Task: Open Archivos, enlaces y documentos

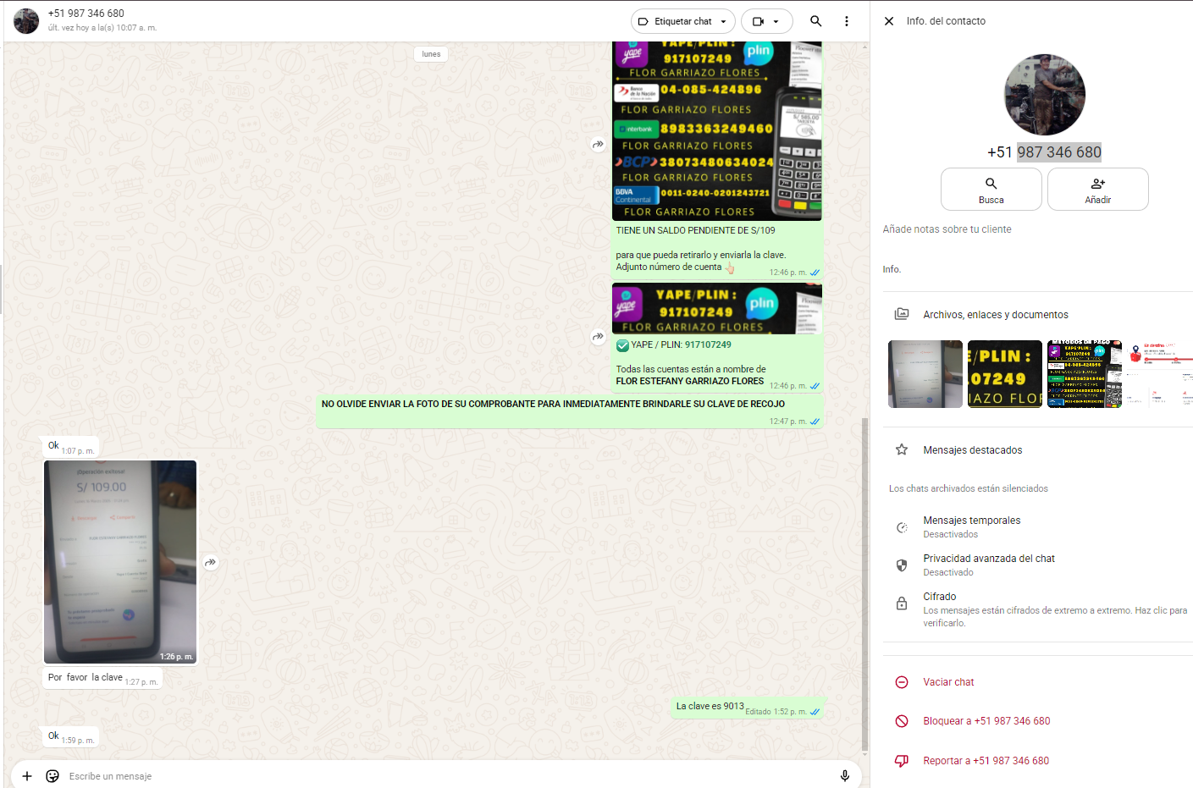Action: (x=995, y=315)
